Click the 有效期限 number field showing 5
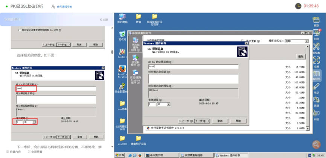Viewport: 326px width, 158px height. [x=152, y=104]
